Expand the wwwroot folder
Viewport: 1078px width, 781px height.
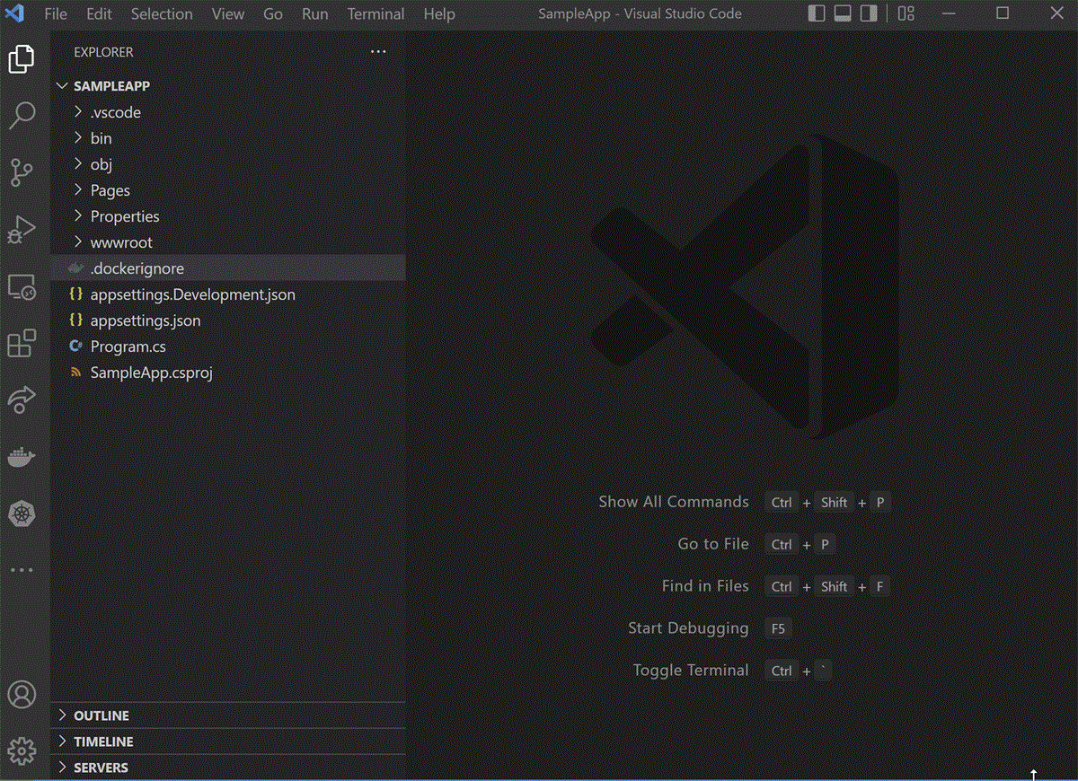tap(227, 242)
